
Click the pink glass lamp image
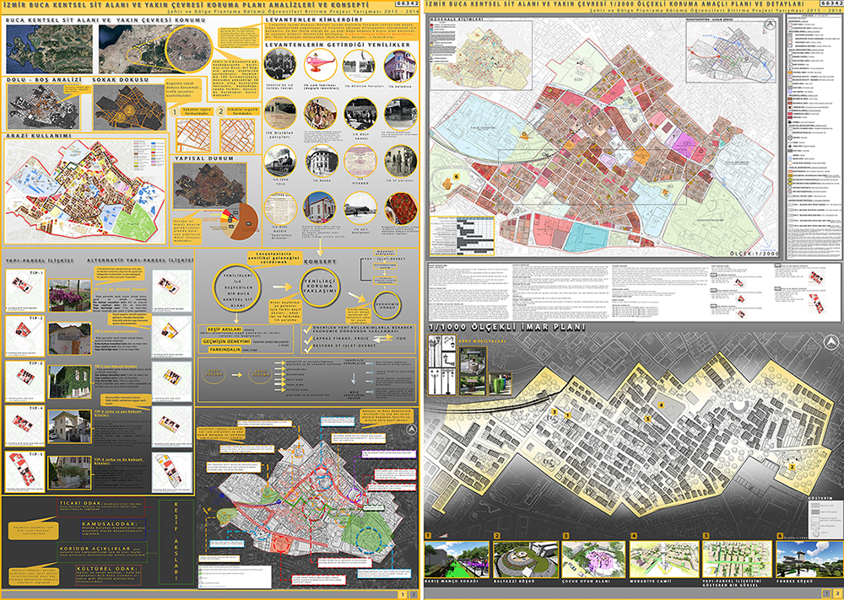[x=320, y=66]
